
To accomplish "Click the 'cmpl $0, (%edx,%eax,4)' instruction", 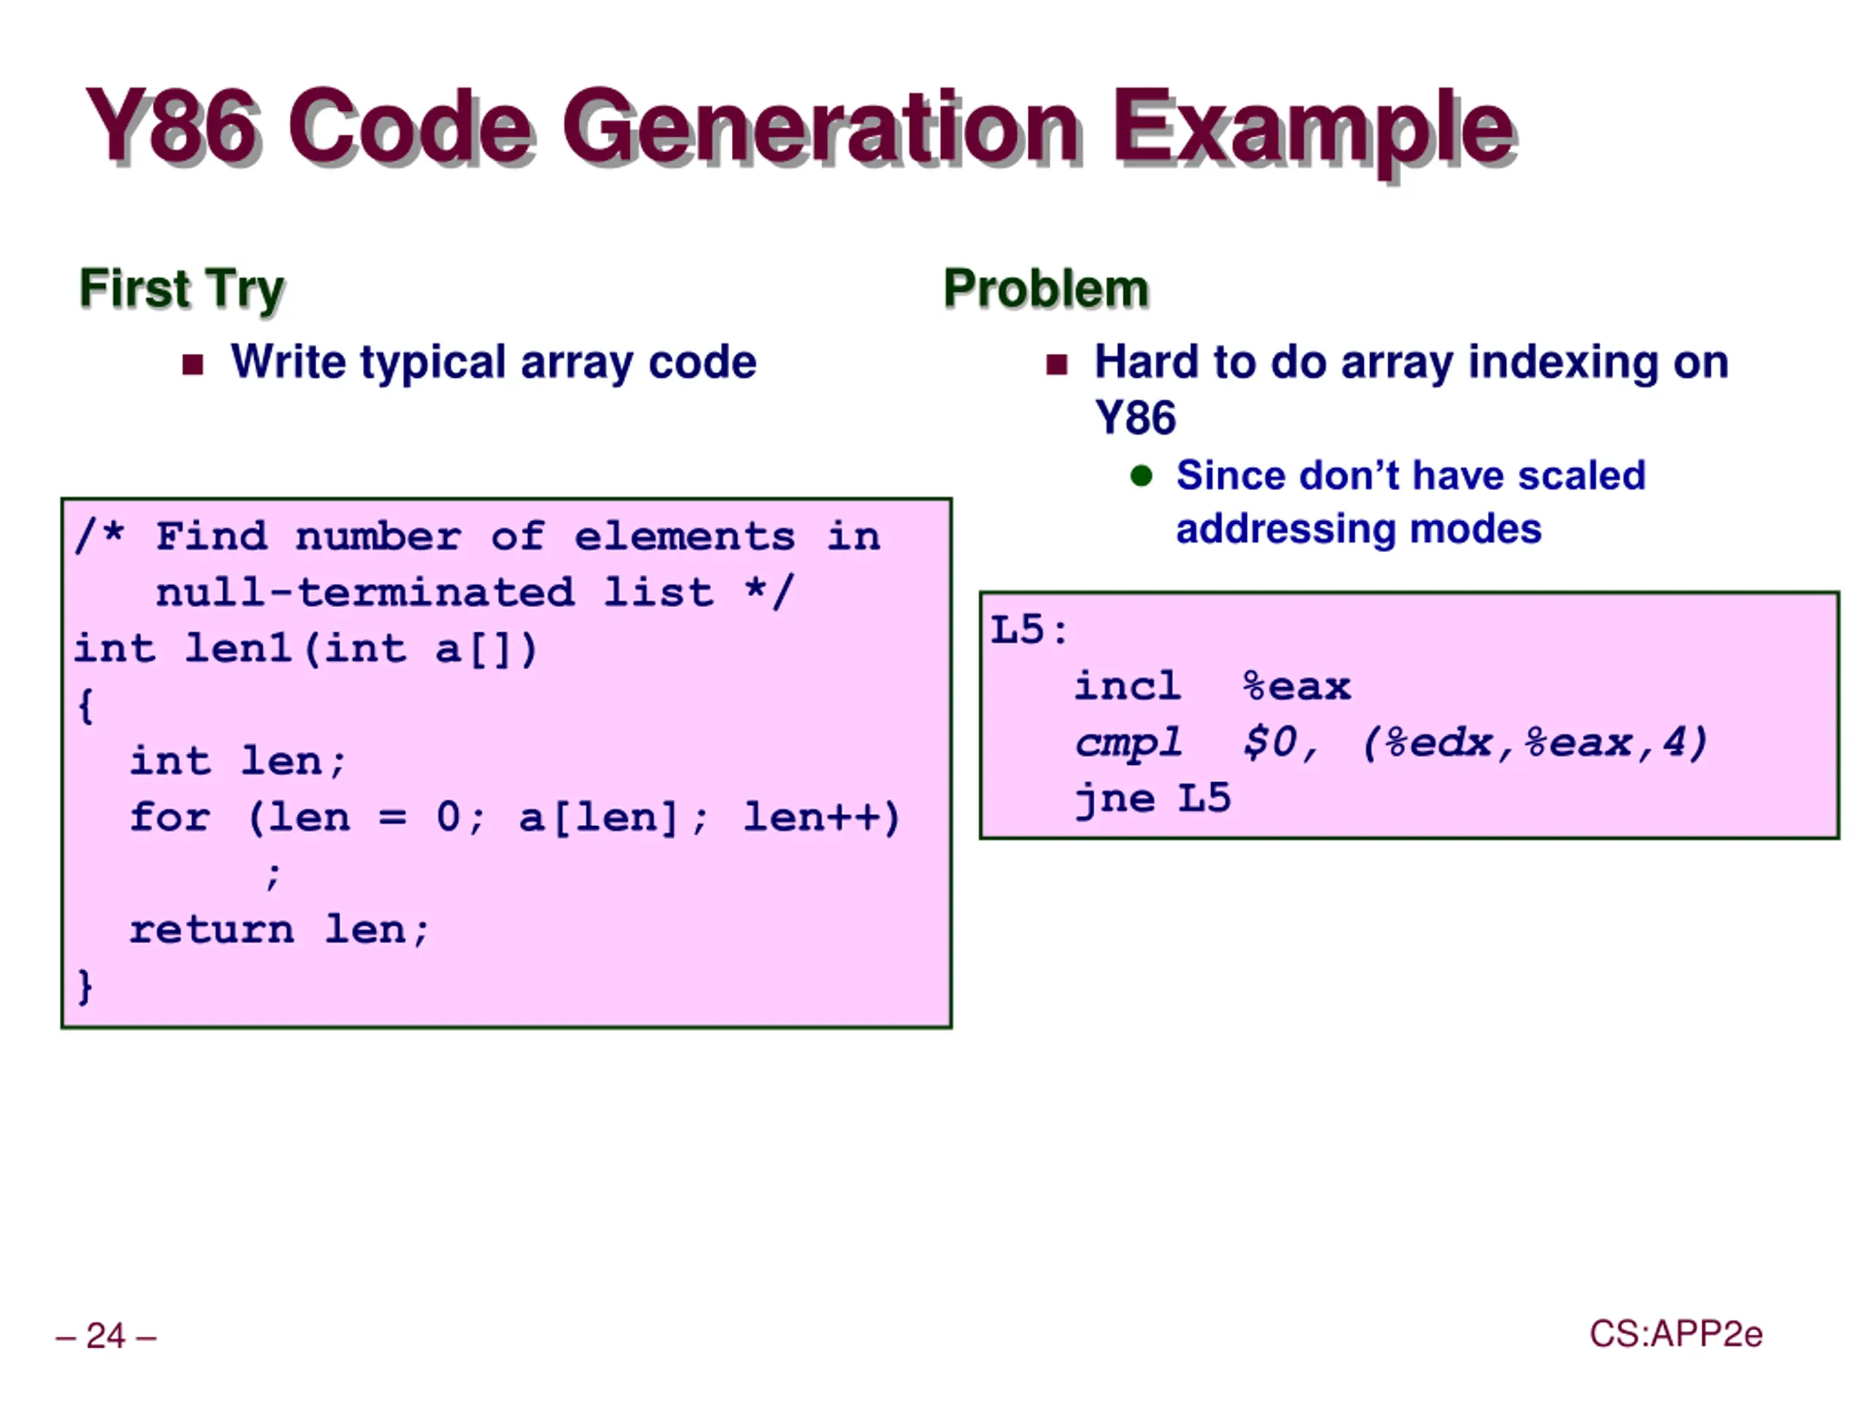I will (x=1391, y=743).
